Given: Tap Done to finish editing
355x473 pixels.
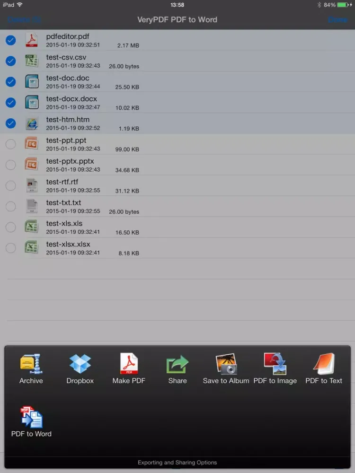Looking at the screenshot, I should point(337,19).
